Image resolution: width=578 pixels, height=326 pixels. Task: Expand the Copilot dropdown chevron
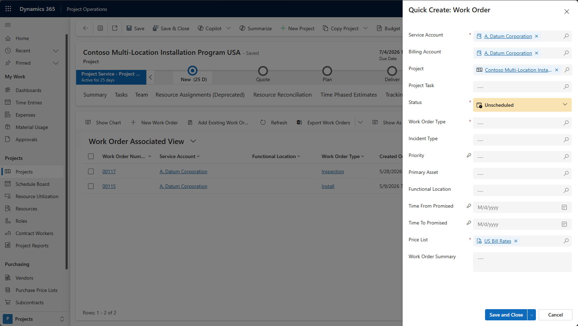(x=229, y=28)
